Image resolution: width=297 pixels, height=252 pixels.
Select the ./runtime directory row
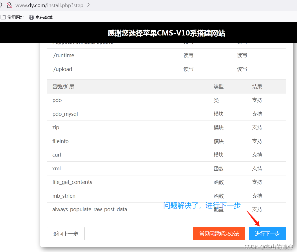click(x=63, y=55)
